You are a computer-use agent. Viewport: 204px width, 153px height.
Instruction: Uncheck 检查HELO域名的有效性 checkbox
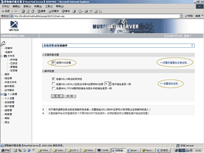pos(53,79)
